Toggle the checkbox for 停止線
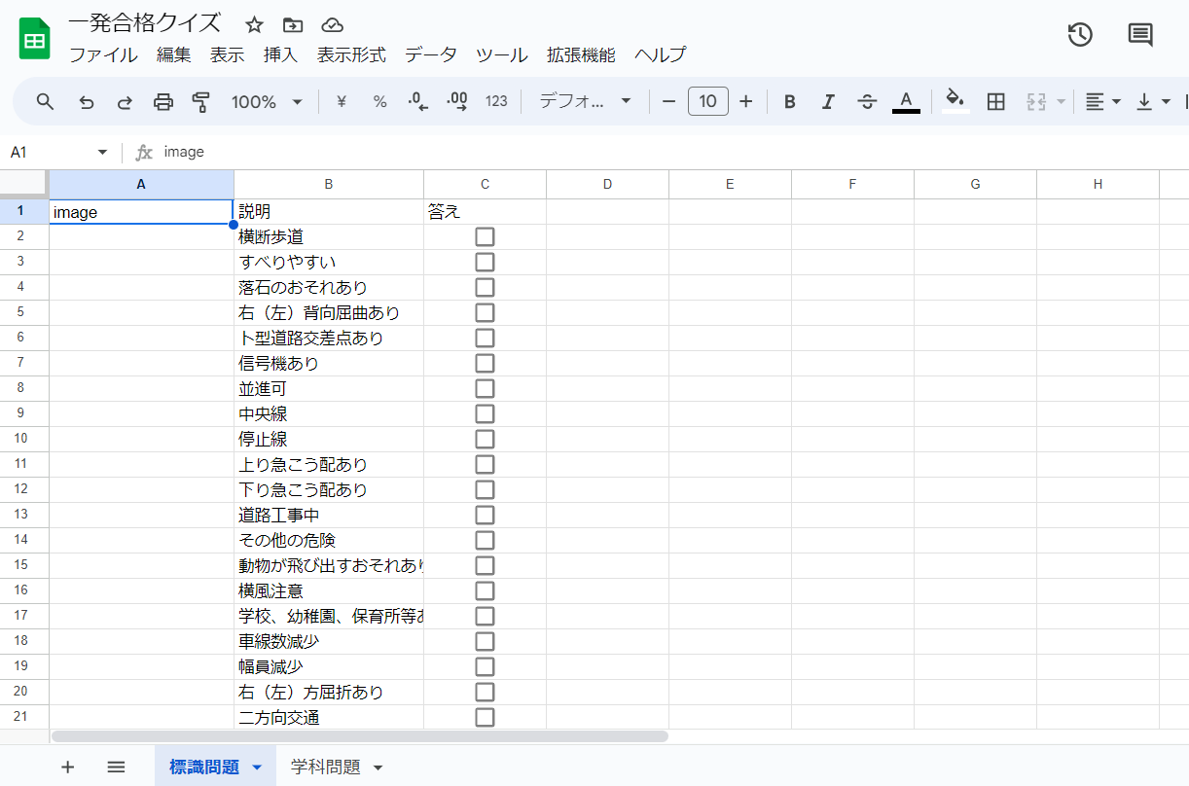 point(485,439)
